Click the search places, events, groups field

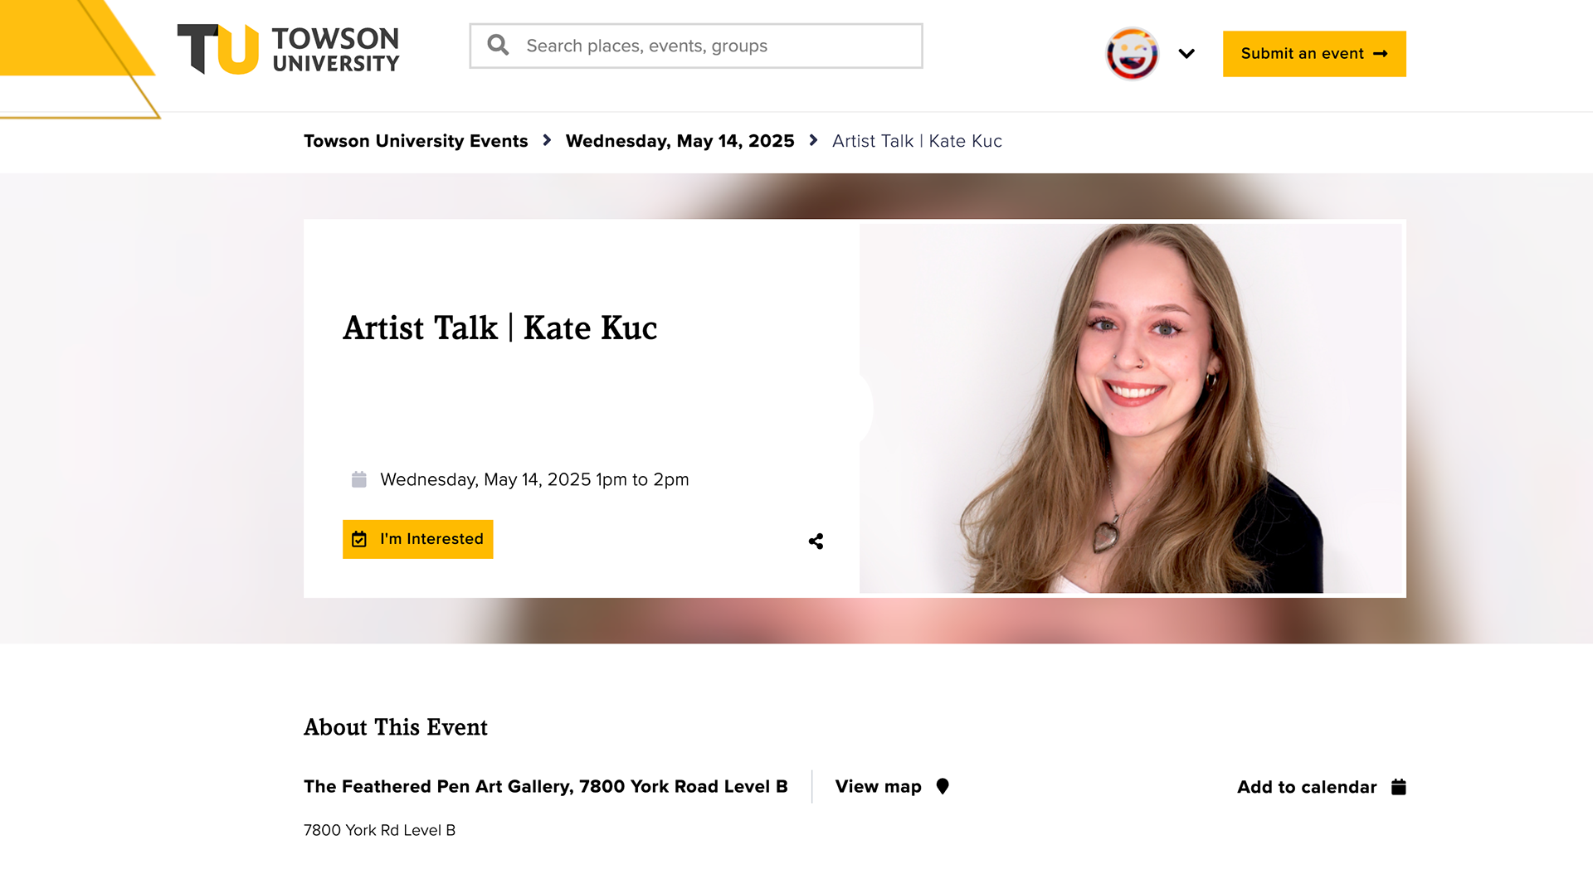(x=714, y=46)
